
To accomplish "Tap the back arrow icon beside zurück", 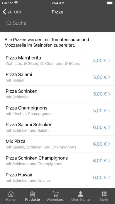I will [x=4, y=12].
